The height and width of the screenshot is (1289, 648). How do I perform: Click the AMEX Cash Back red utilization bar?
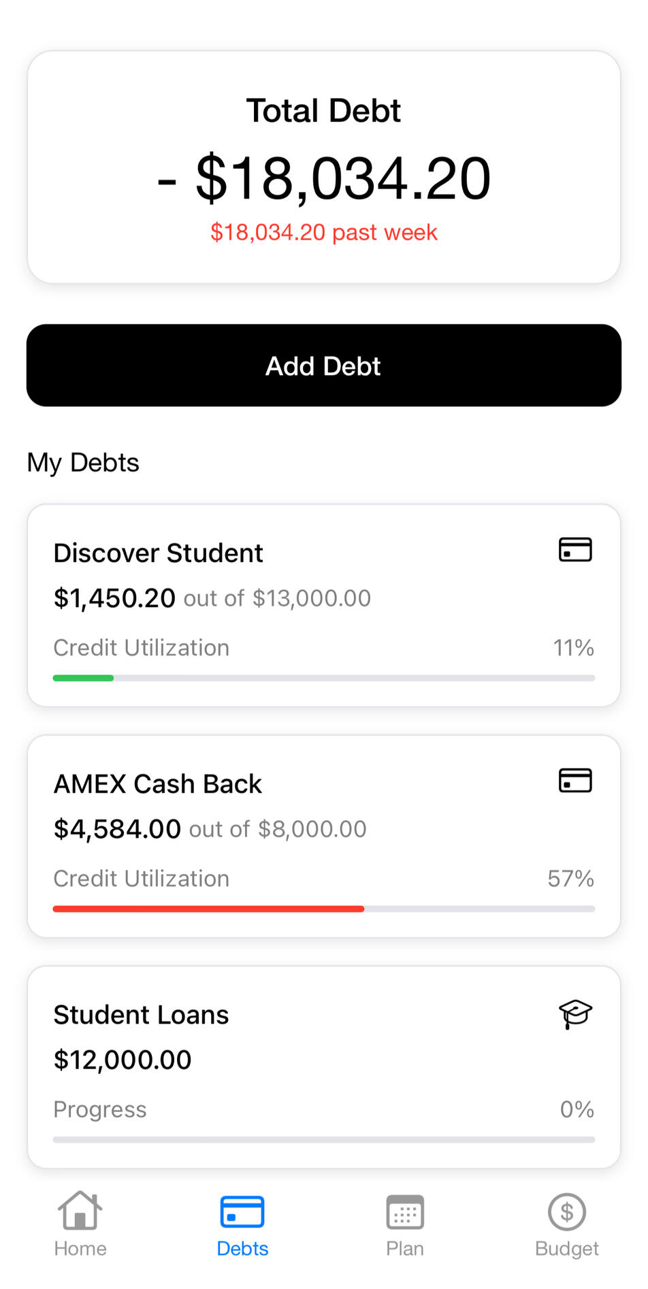208,909
